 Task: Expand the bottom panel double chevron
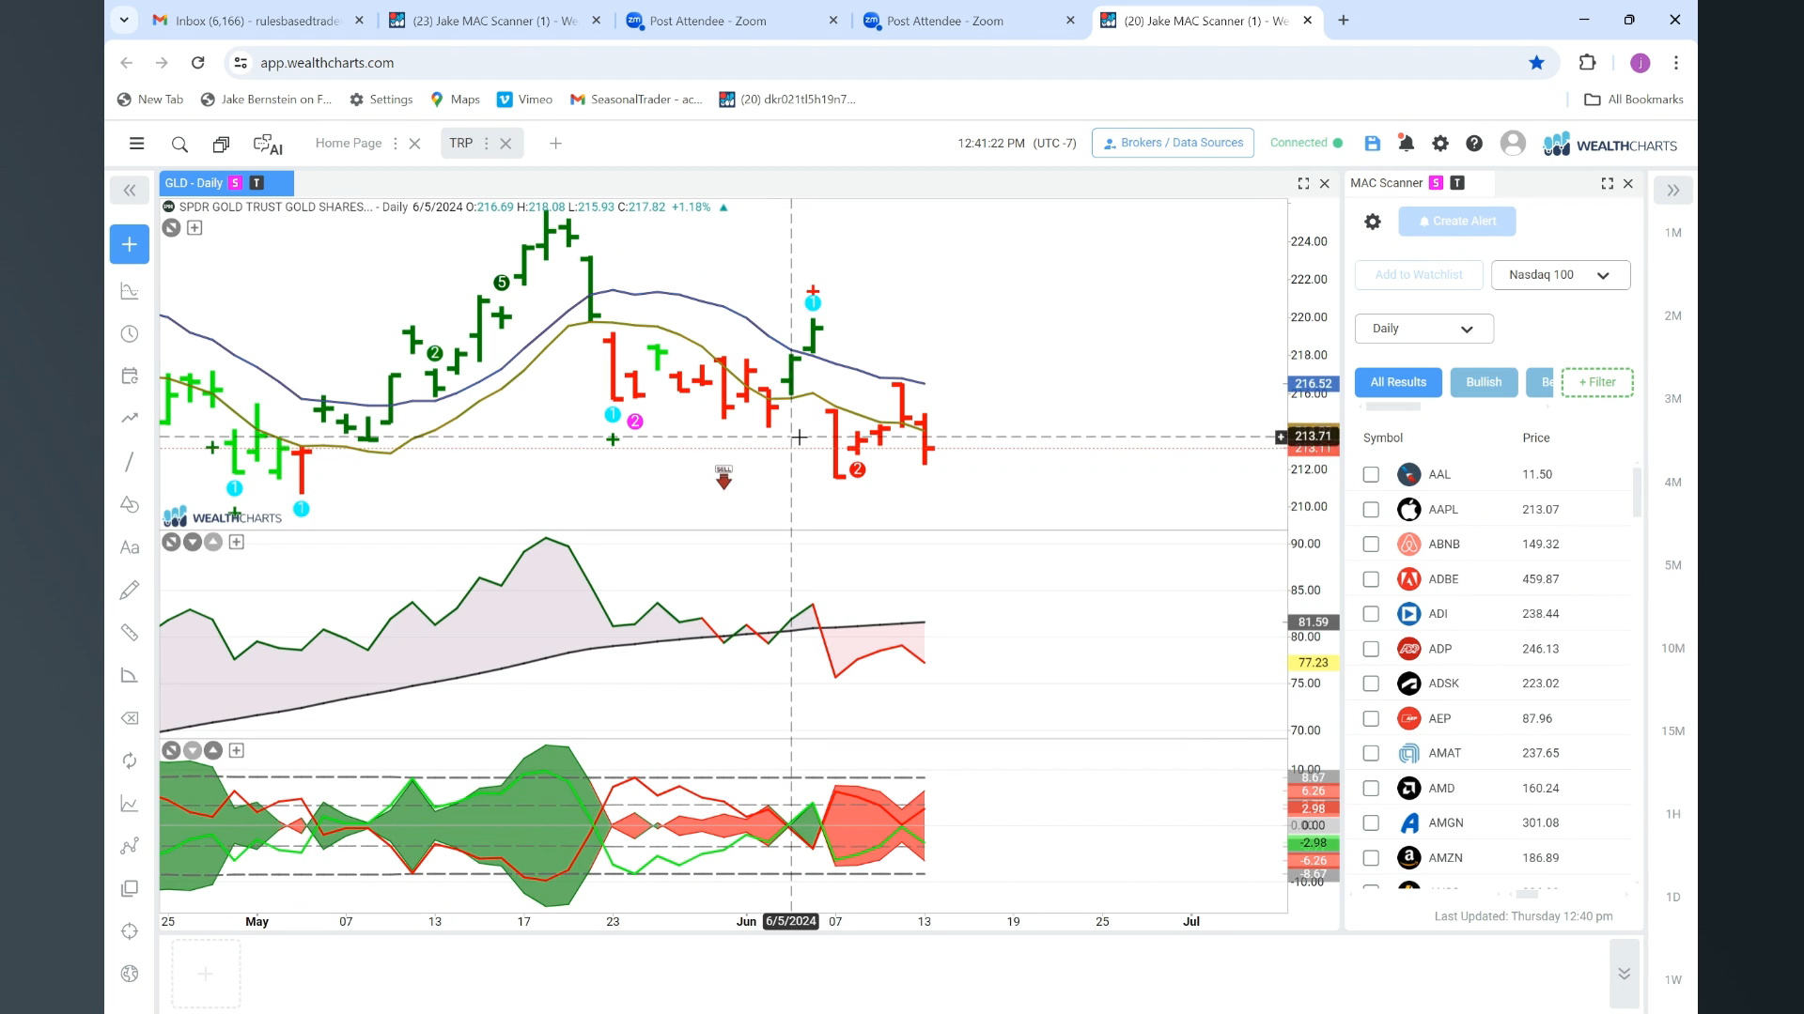(x=1624, y=974)
